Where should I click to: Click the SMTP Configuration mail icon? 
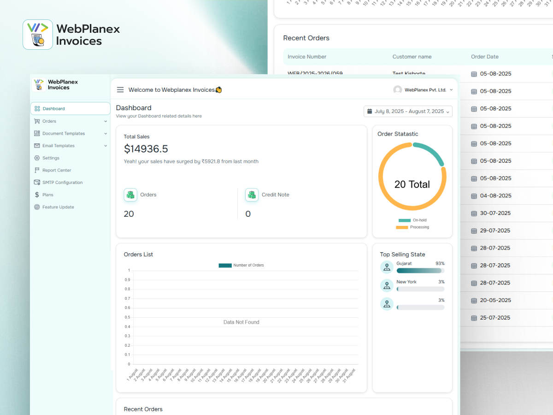(x=37, y=183)
